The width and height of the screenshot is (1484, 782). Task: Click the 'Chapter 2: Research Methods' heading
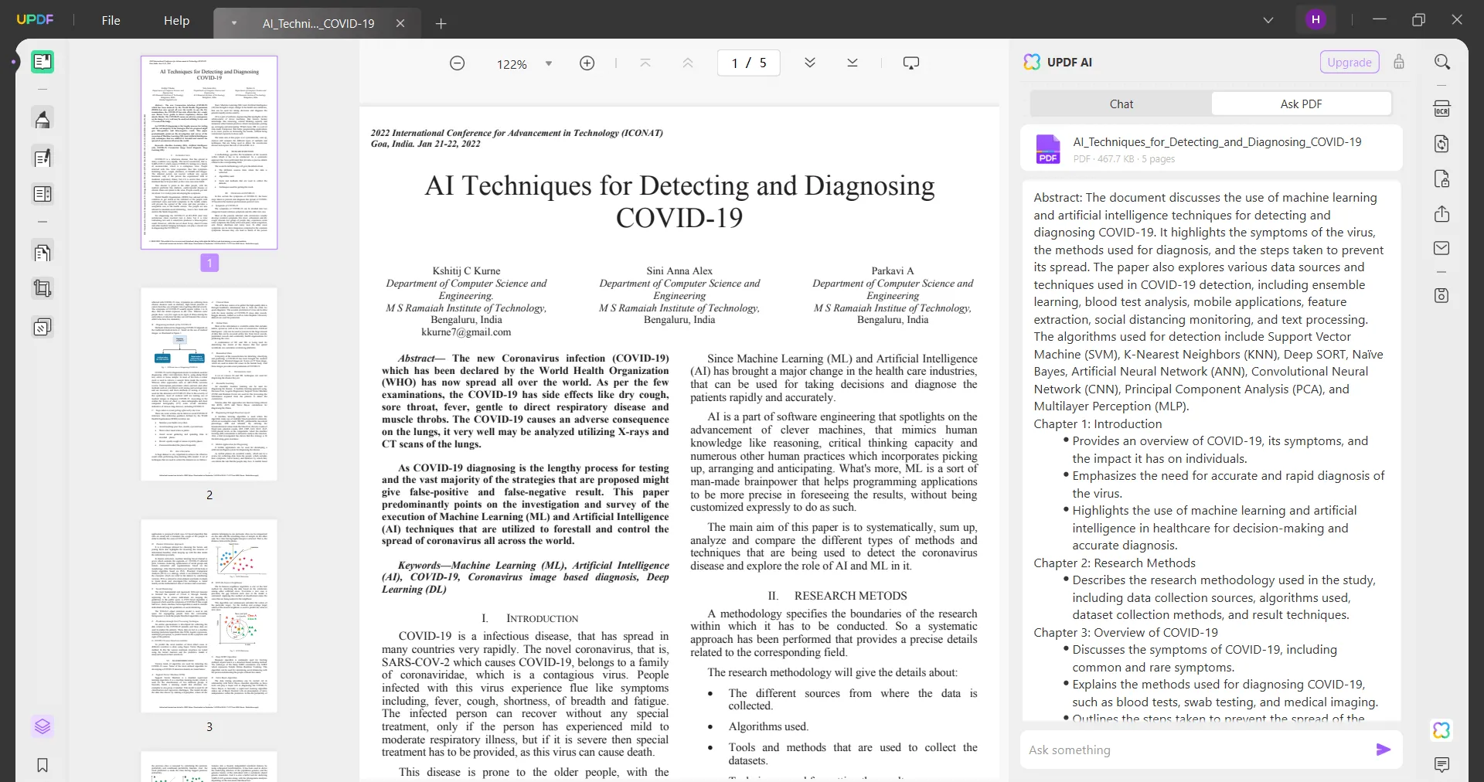(x=1114, y=563)
